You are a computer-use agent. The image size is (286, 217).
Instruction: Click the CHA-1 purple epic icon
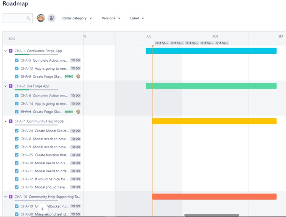pos(11,51)
